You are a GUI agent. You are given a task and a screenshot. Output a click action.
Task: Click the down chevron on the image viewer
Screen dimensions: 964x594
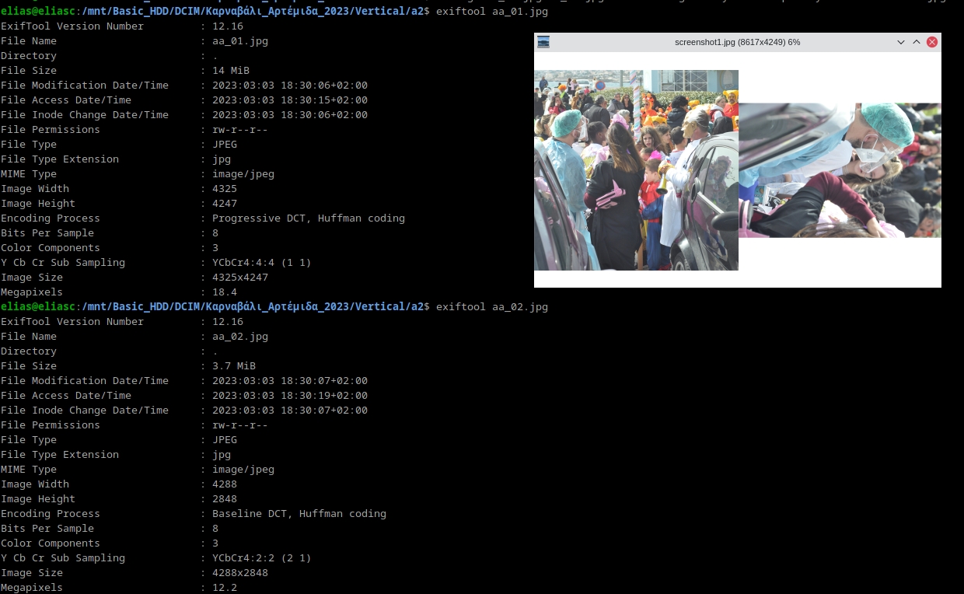(x=901, y=43)
